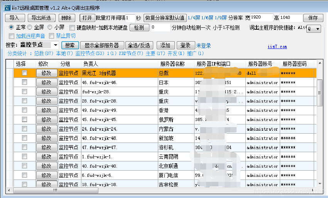Click 修改 button for 总裁 row
The image size is (328, 198).
click(47, 73)
